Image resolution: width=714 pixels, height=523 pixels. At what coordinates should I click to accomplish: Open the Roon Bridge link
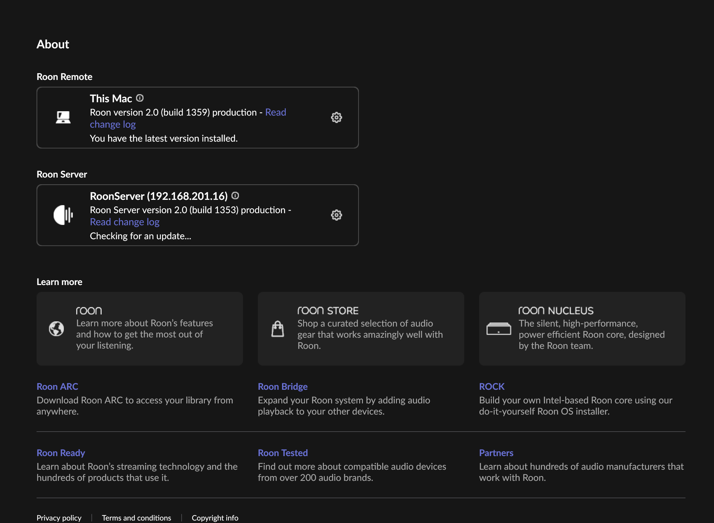[x=282, y=387]
